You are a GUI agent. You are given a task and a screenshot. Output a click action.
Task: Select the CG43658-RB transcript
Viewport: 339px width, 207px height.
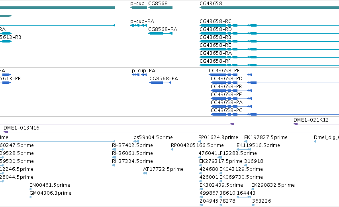(216, 37)
